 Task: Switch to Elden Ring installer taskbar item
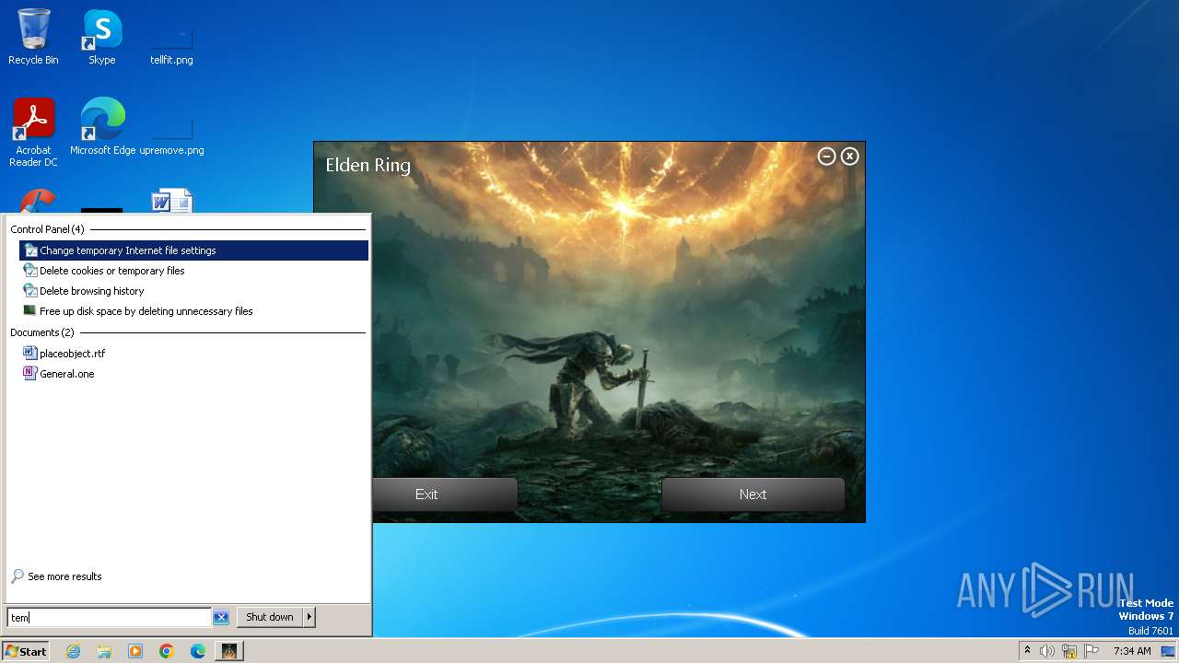tap(228, 651)
